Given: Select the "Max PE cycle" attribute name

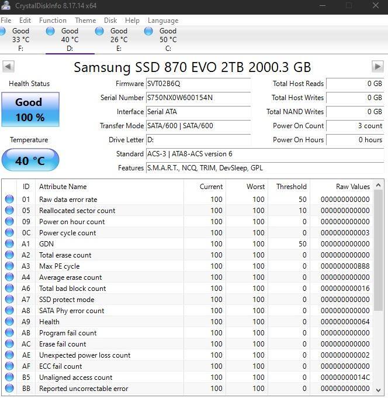Looking at the screenshot, I should (x=59, y=266).
